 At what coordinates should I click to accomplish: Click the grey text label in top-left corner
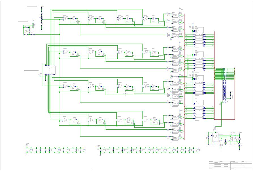[x=32, y=6]
